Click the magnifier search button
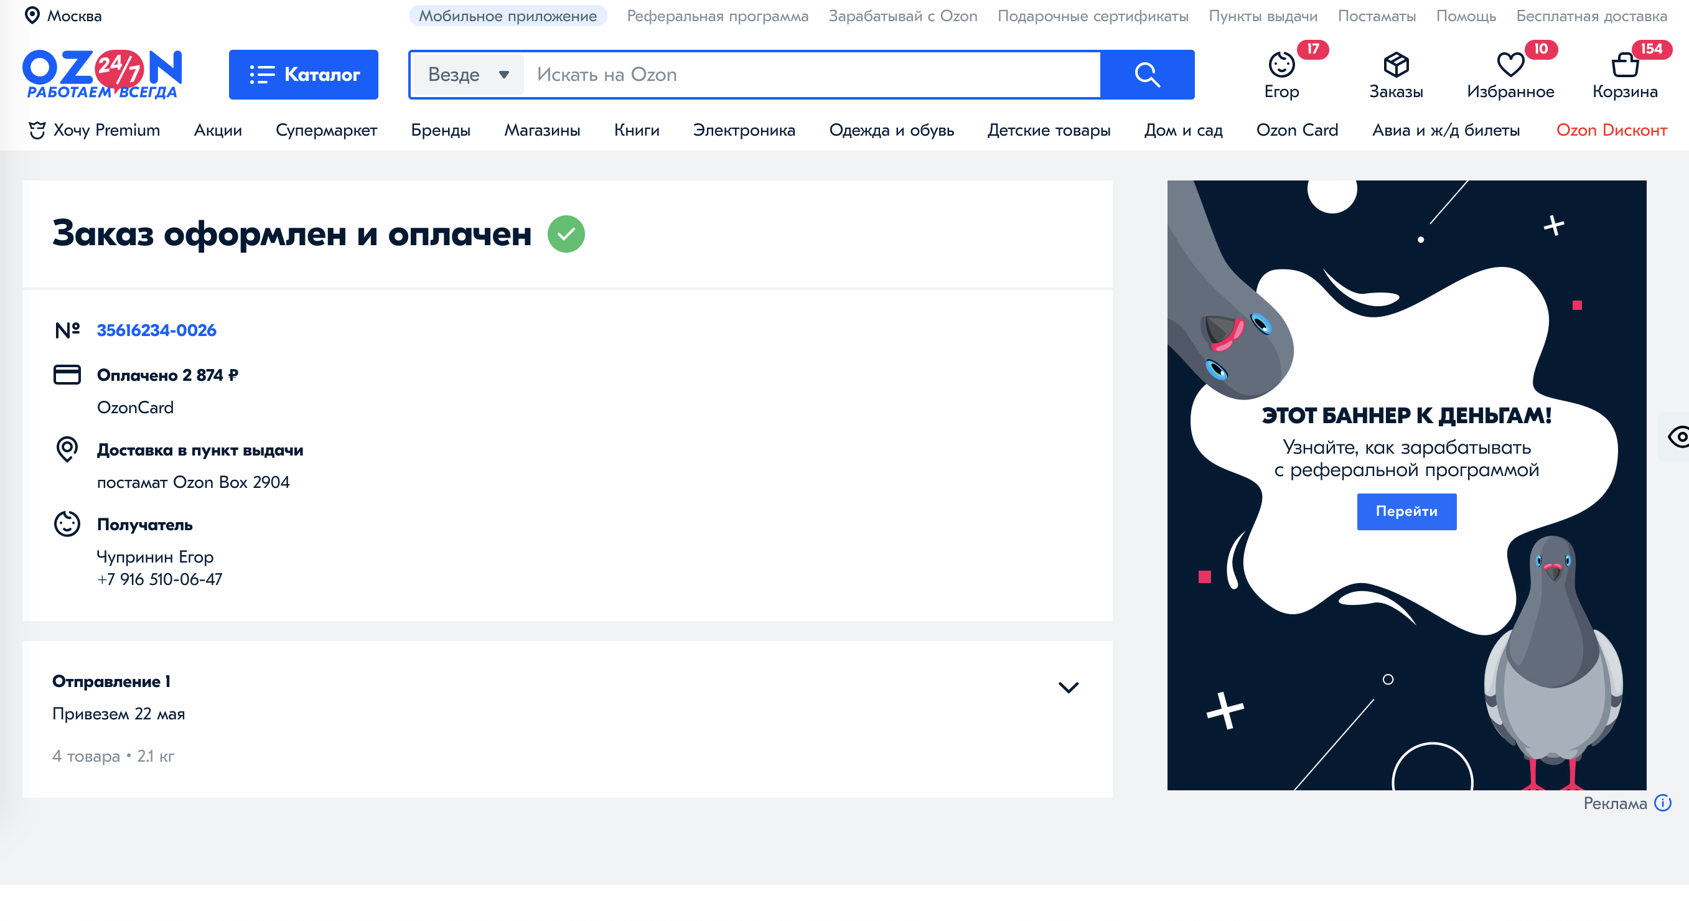The height and width of the screenshot is (921, 1689). coord(1146,75)
